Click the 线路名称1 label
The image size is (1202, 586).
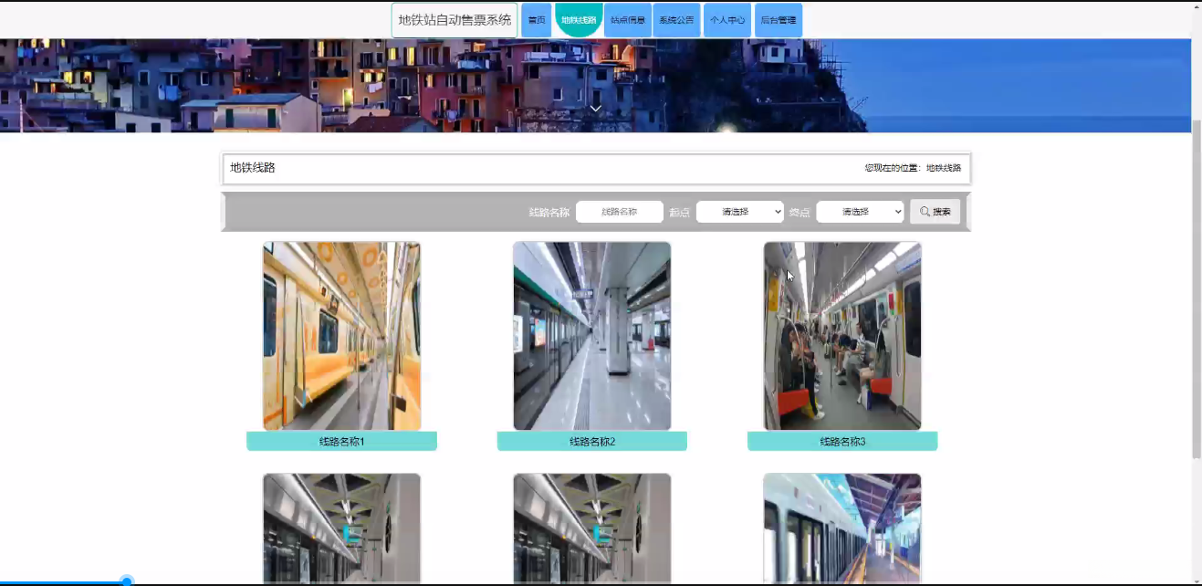tap(341, 442)
